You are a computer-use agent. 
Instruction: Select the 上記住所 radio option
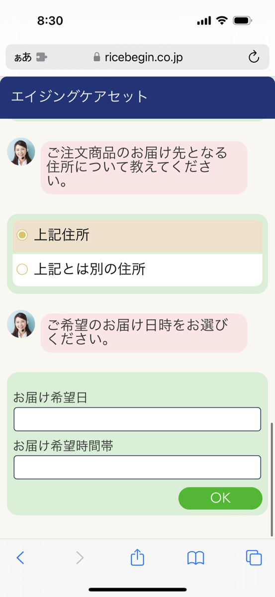pos(137,235)
